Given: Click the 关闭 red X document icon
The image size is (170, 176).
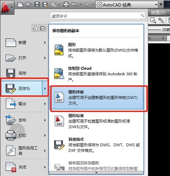Looking at the screenshot, I should [10, 167].
